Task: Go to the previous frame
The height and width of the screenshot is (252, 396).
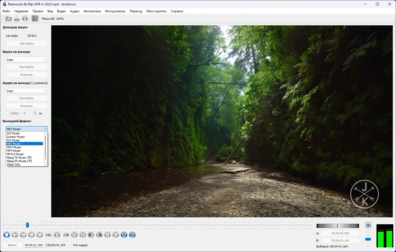Action: tap(15, 235)
